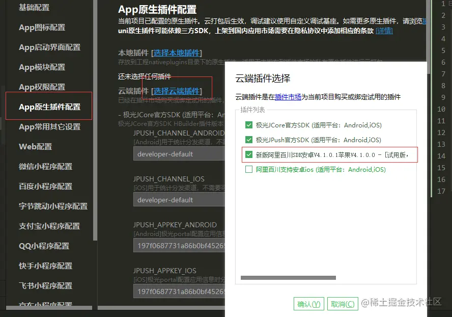Open App图标配置 section

pyautogui.click(x=42, y=28)
